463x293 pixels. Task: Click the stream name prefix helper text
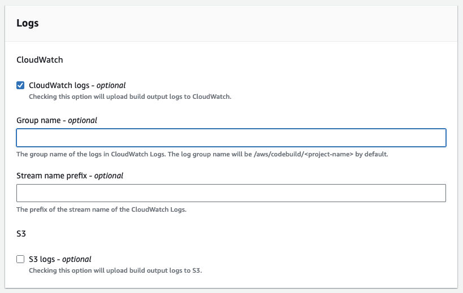tap(101, 209)
